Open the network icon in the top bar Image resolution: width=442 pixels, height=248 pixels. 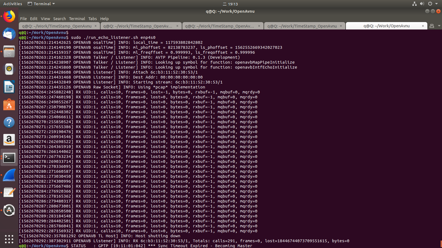414,4
